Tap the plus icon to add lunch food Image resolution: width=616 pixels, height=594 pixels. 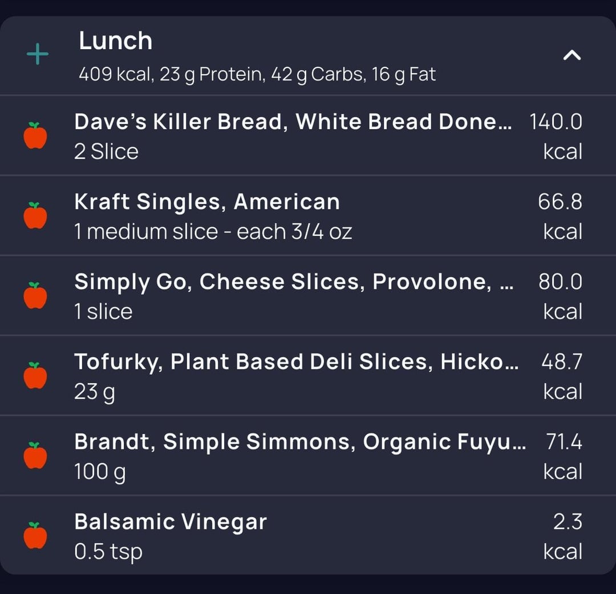pyautogui.click(x=38, y=55)
